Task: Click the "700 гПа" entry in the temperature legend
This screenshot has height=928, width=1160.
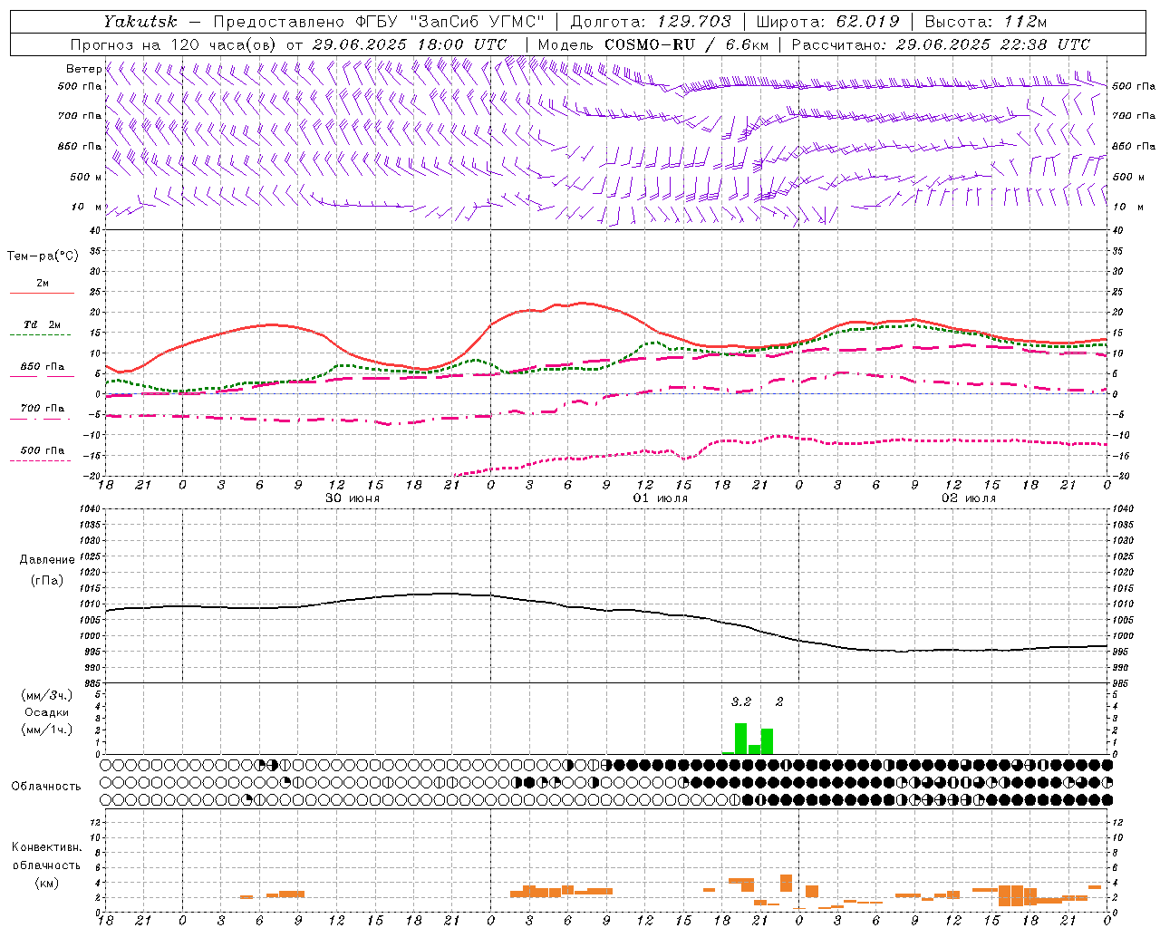Action: [x=43, y=408]
